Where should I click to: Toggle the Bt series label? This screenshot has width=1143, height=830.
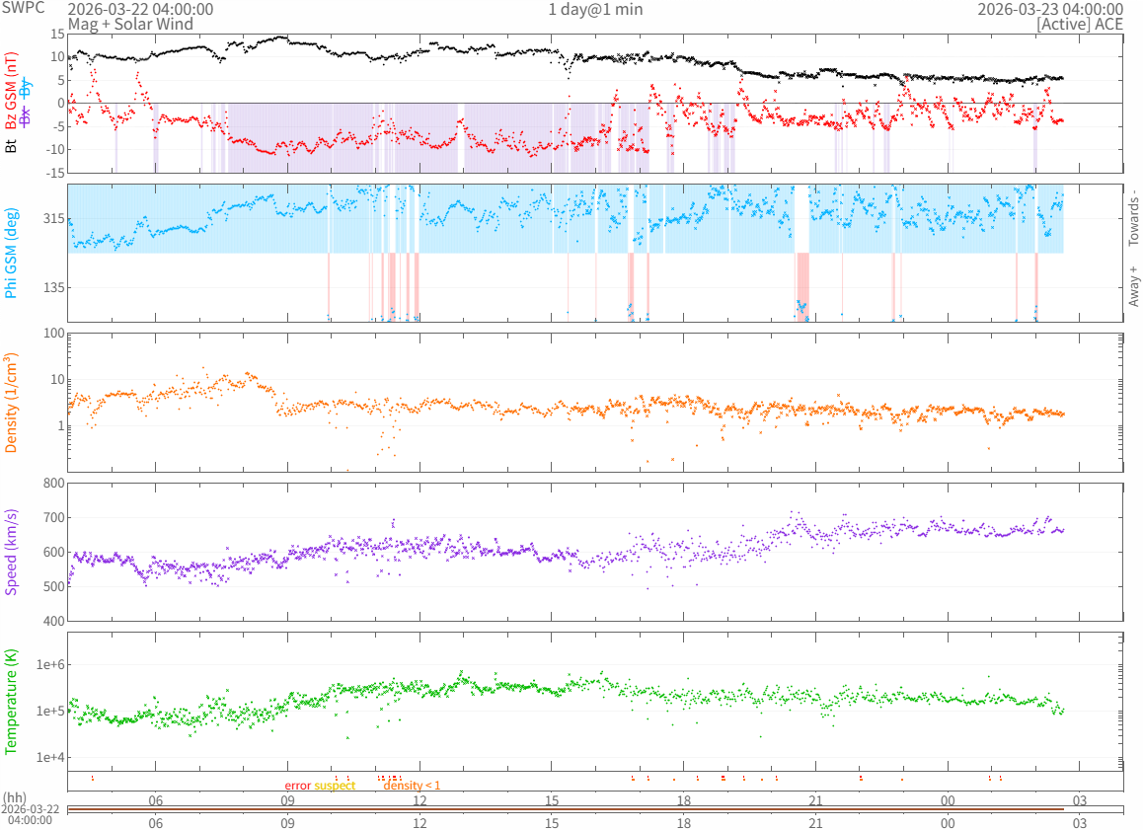pyautogui.click(x=12, y=146)
